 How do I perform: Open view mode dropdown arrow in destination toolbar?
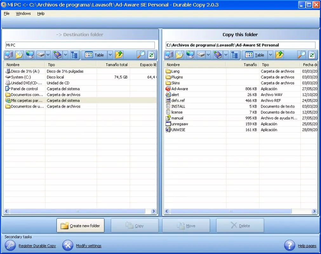tap(110, 55)
